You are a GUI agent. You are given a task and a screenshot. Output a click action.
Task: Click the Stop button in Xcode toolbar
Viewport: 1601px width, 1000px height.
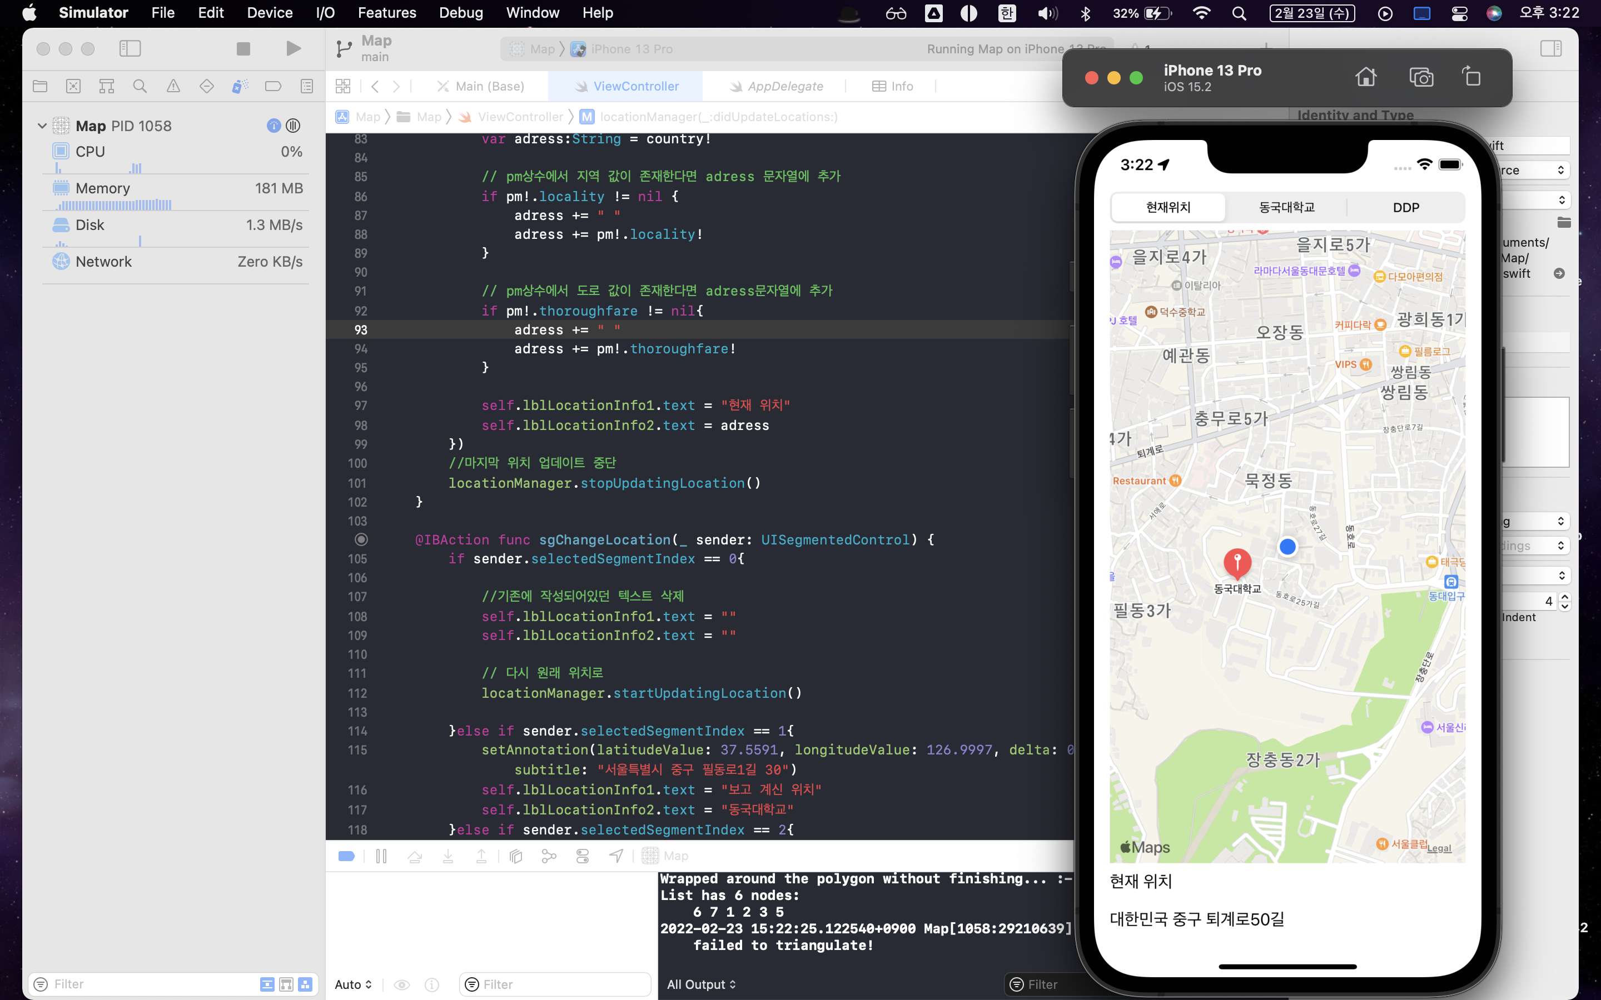coord(243,48)
